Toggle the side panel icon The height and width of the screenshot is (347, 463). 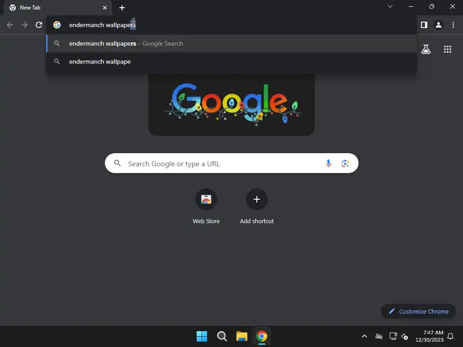point(424,25)
